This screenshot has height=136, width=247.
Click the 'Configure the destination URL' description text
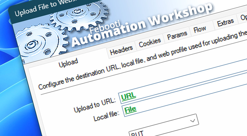(x=143, y=60)
